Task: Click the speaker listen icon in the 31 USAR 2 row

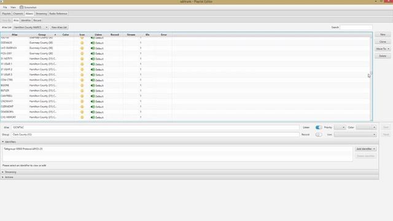Action: (x=93, y=69)
